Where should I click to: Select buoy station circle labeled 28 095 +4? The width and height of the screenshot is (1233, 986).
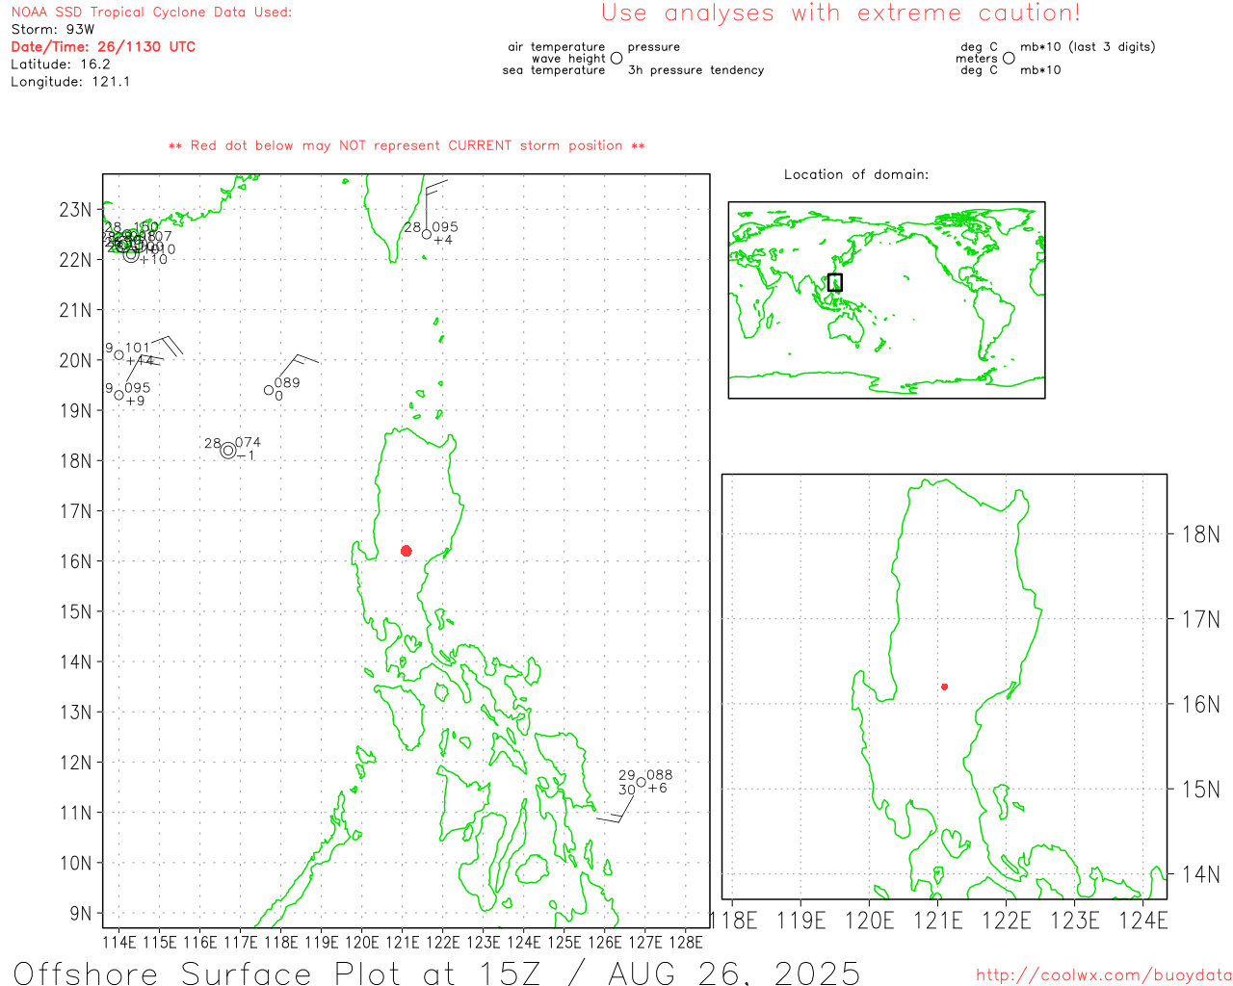coord(427,234)
